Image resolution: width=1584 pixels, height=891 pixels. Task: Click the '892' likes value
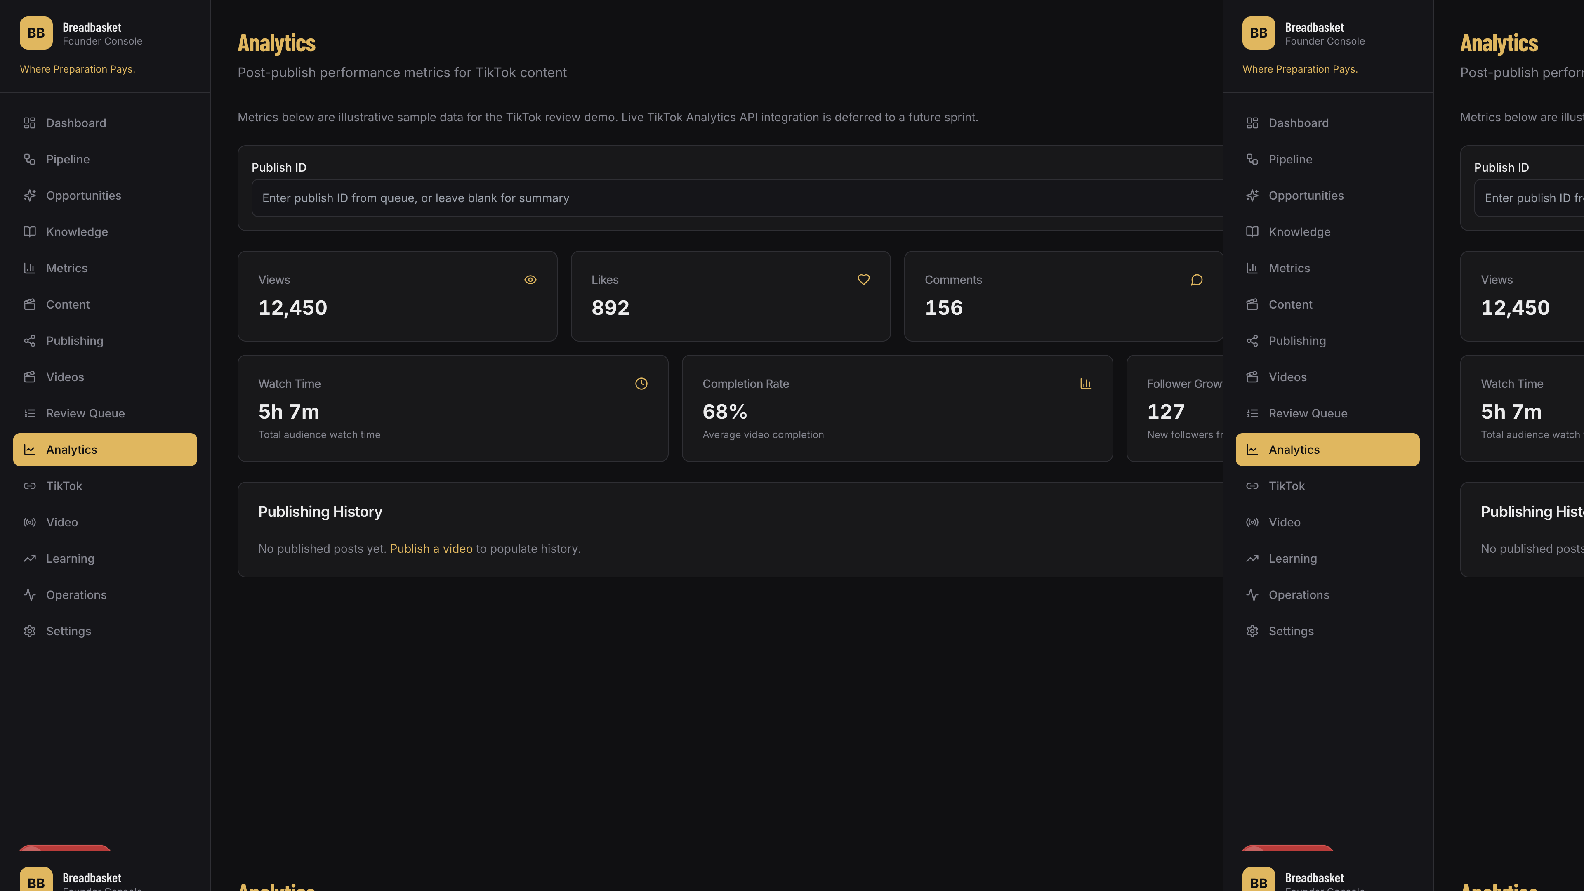click(x=610, y=307)
